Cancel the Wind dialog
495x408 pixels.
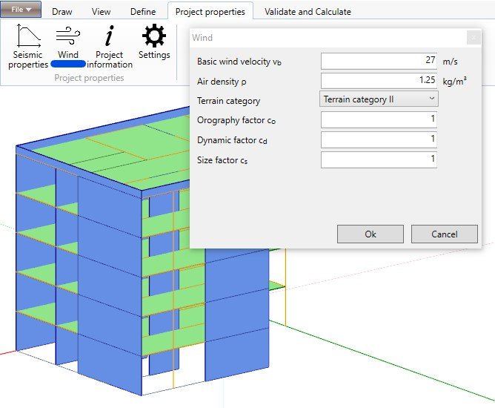(x=445, y=234)
